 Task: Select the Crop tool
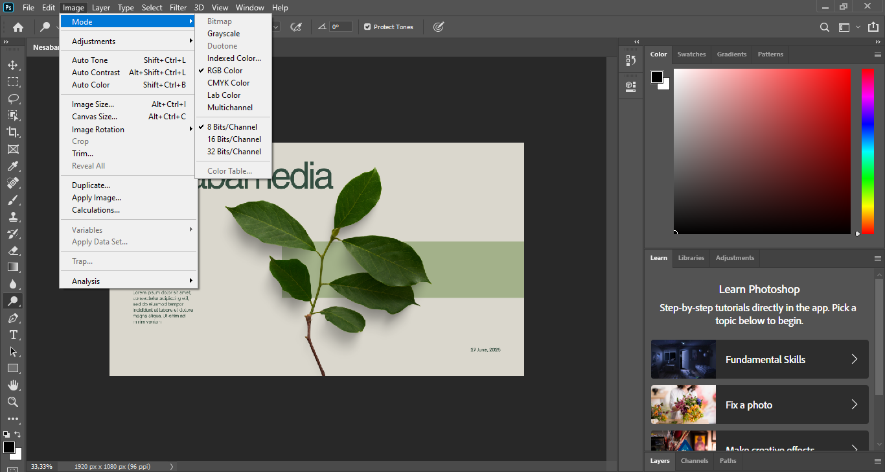pyautogui.click(x=12, y=132)
